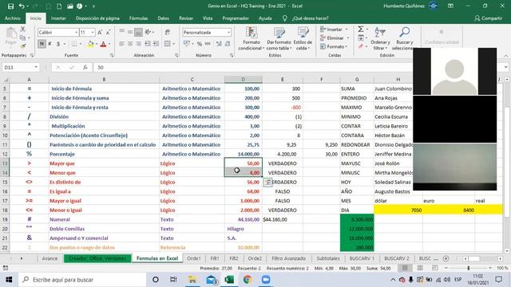
Task: Switch to Normal view in the status bar
Action: click(x=405, y=268)
